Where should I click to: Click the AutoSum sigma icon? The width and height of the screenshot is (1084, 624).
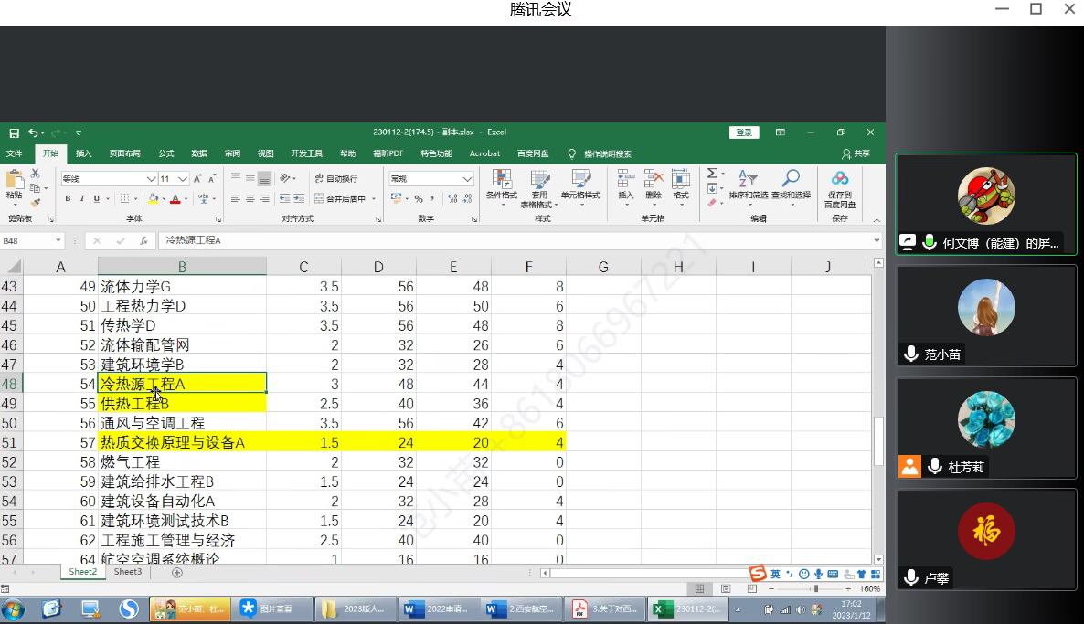point(712,174)
